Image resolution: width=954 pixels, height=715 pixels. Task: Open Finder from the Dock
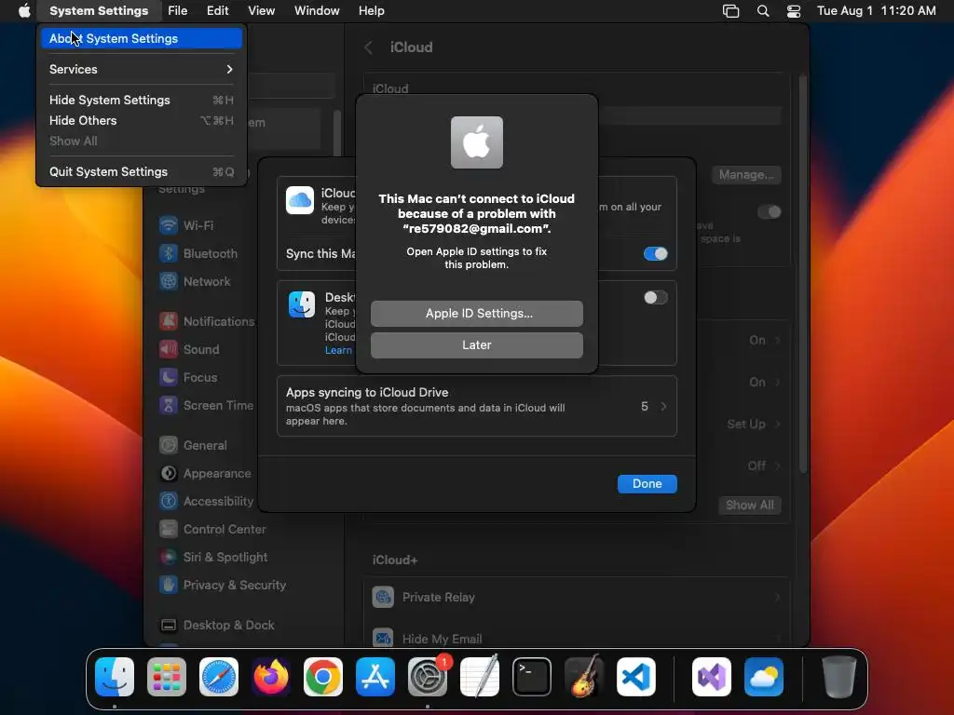pyautogui.click(x=115, y=677)
